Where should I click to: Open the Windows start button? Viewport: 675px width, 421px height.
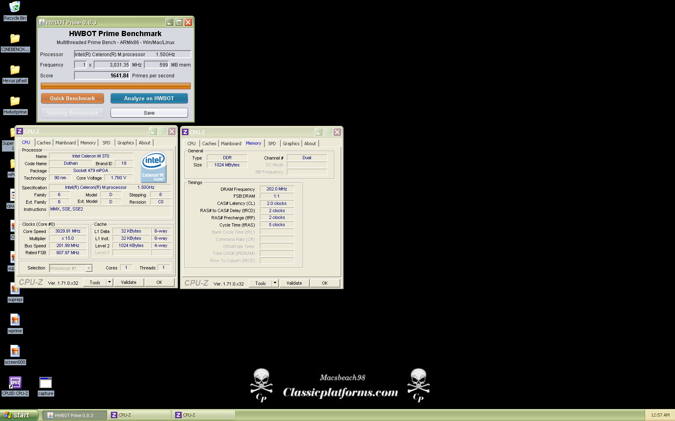pyautogui.click(x=19, y=415)
